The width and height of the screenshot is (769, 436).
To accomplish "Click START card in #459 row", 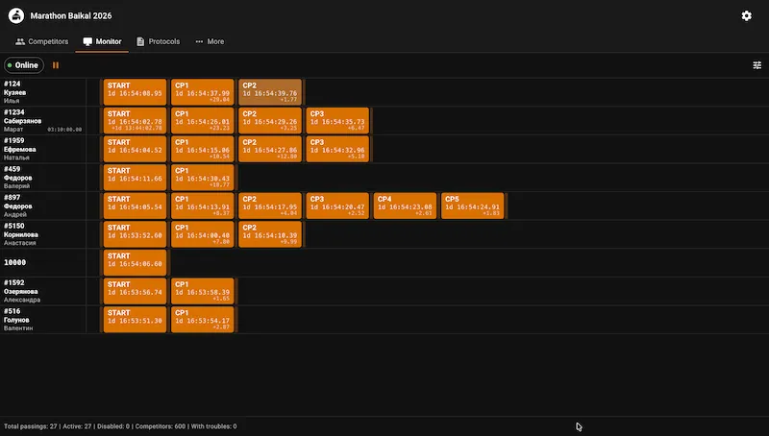I will click(x=135, y=178).
